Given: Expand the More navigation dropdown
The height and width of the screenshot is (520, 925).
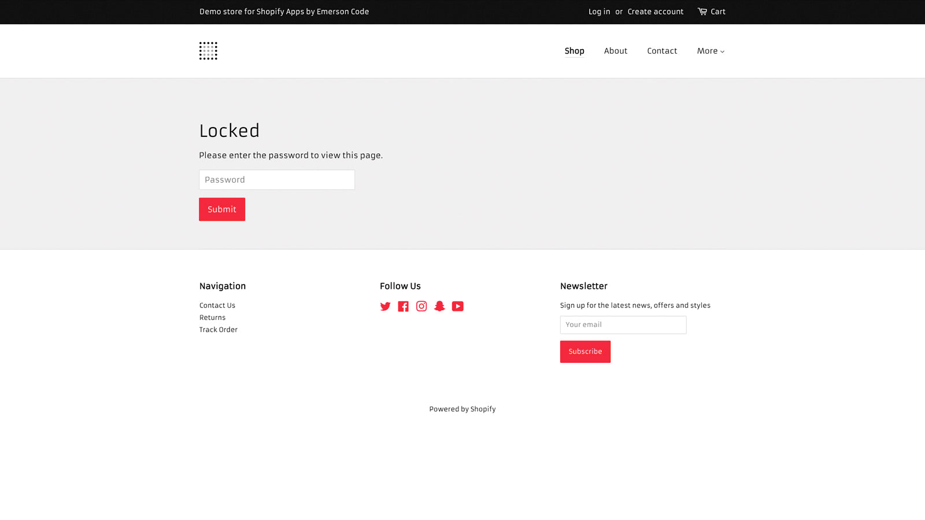Looking at the screenshot, I should [x=710, y=51].
